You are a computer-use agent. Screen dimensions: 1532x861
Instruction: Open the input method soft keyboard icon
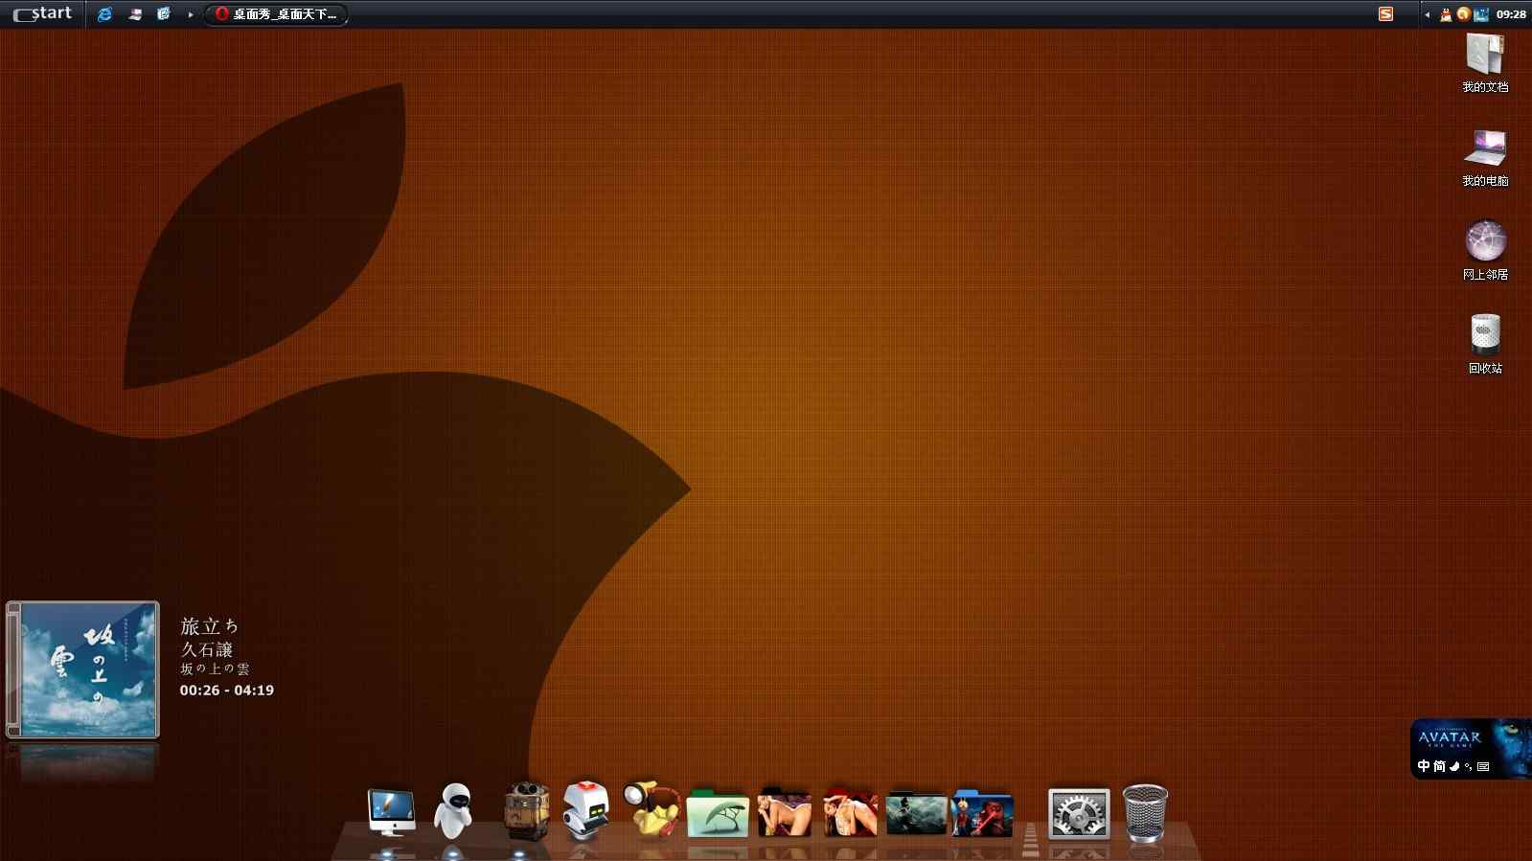coord(1483,766)
